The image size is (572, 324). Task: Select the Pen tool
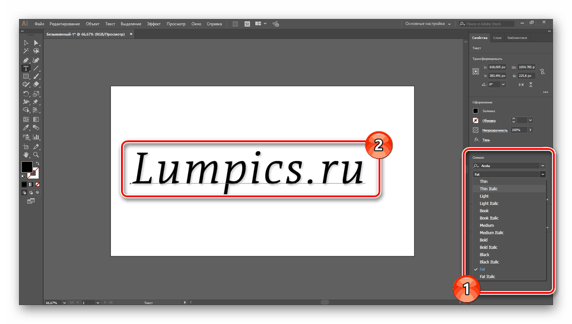26,60
